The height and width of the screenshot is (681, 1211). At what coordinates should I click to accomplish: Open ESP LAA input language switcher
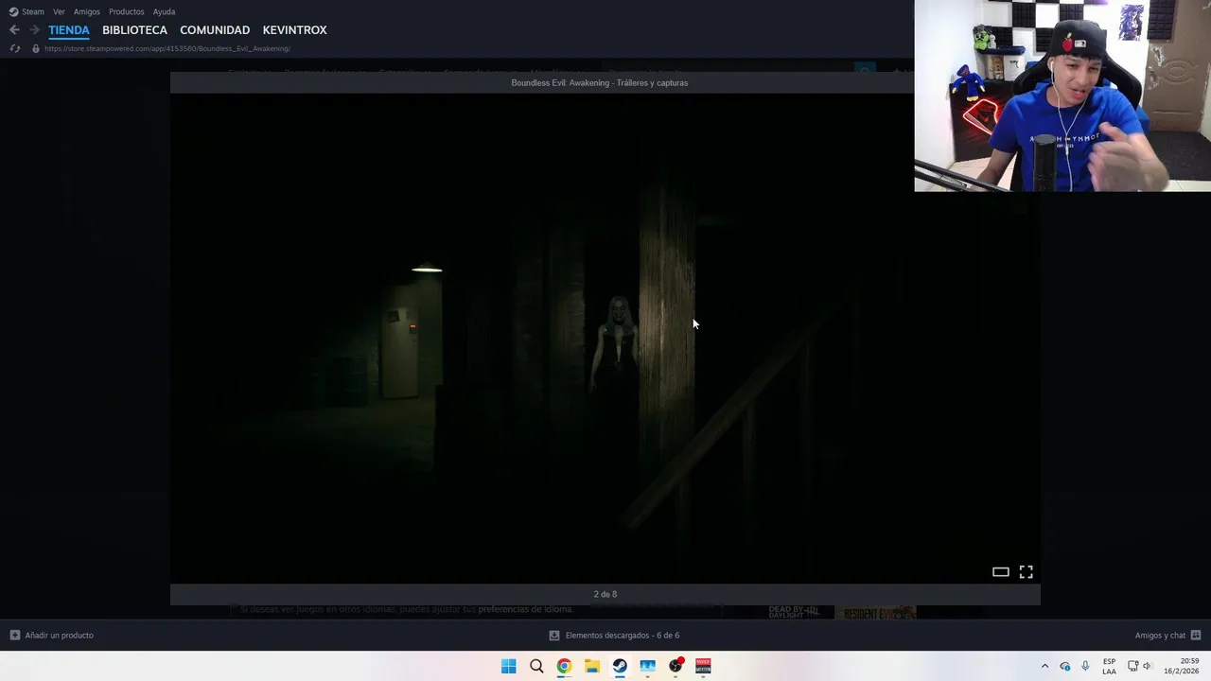click(1109, 666)
